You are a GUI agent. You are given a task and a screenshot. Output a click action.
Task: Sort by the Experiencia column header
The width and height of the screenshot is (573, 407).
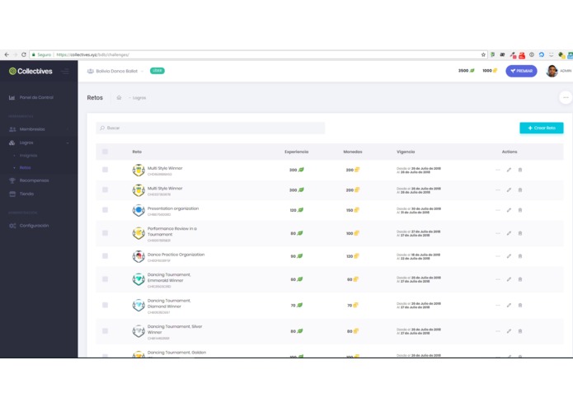296,152
